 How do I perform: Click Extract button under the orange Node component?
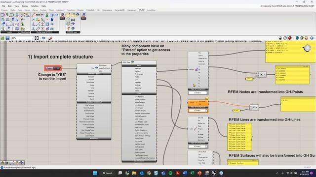coord(197,111)
